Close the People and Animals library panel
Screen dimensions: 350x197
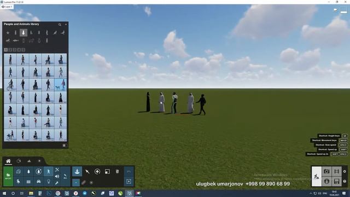click(x=66, y=24)
